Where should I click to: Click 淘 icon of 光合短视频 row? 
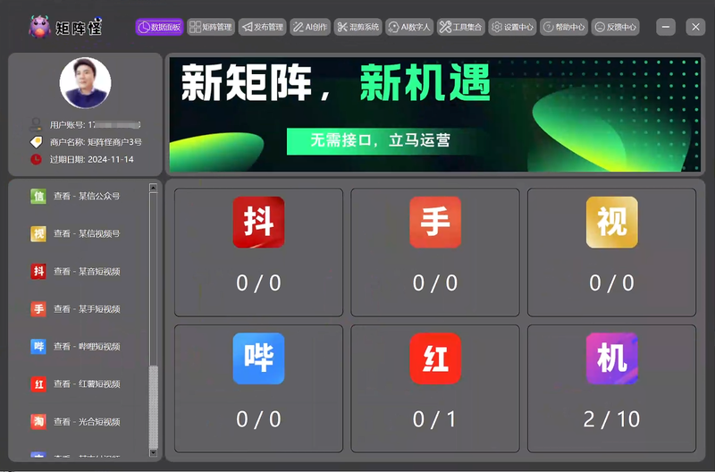[x=38, y=421]
